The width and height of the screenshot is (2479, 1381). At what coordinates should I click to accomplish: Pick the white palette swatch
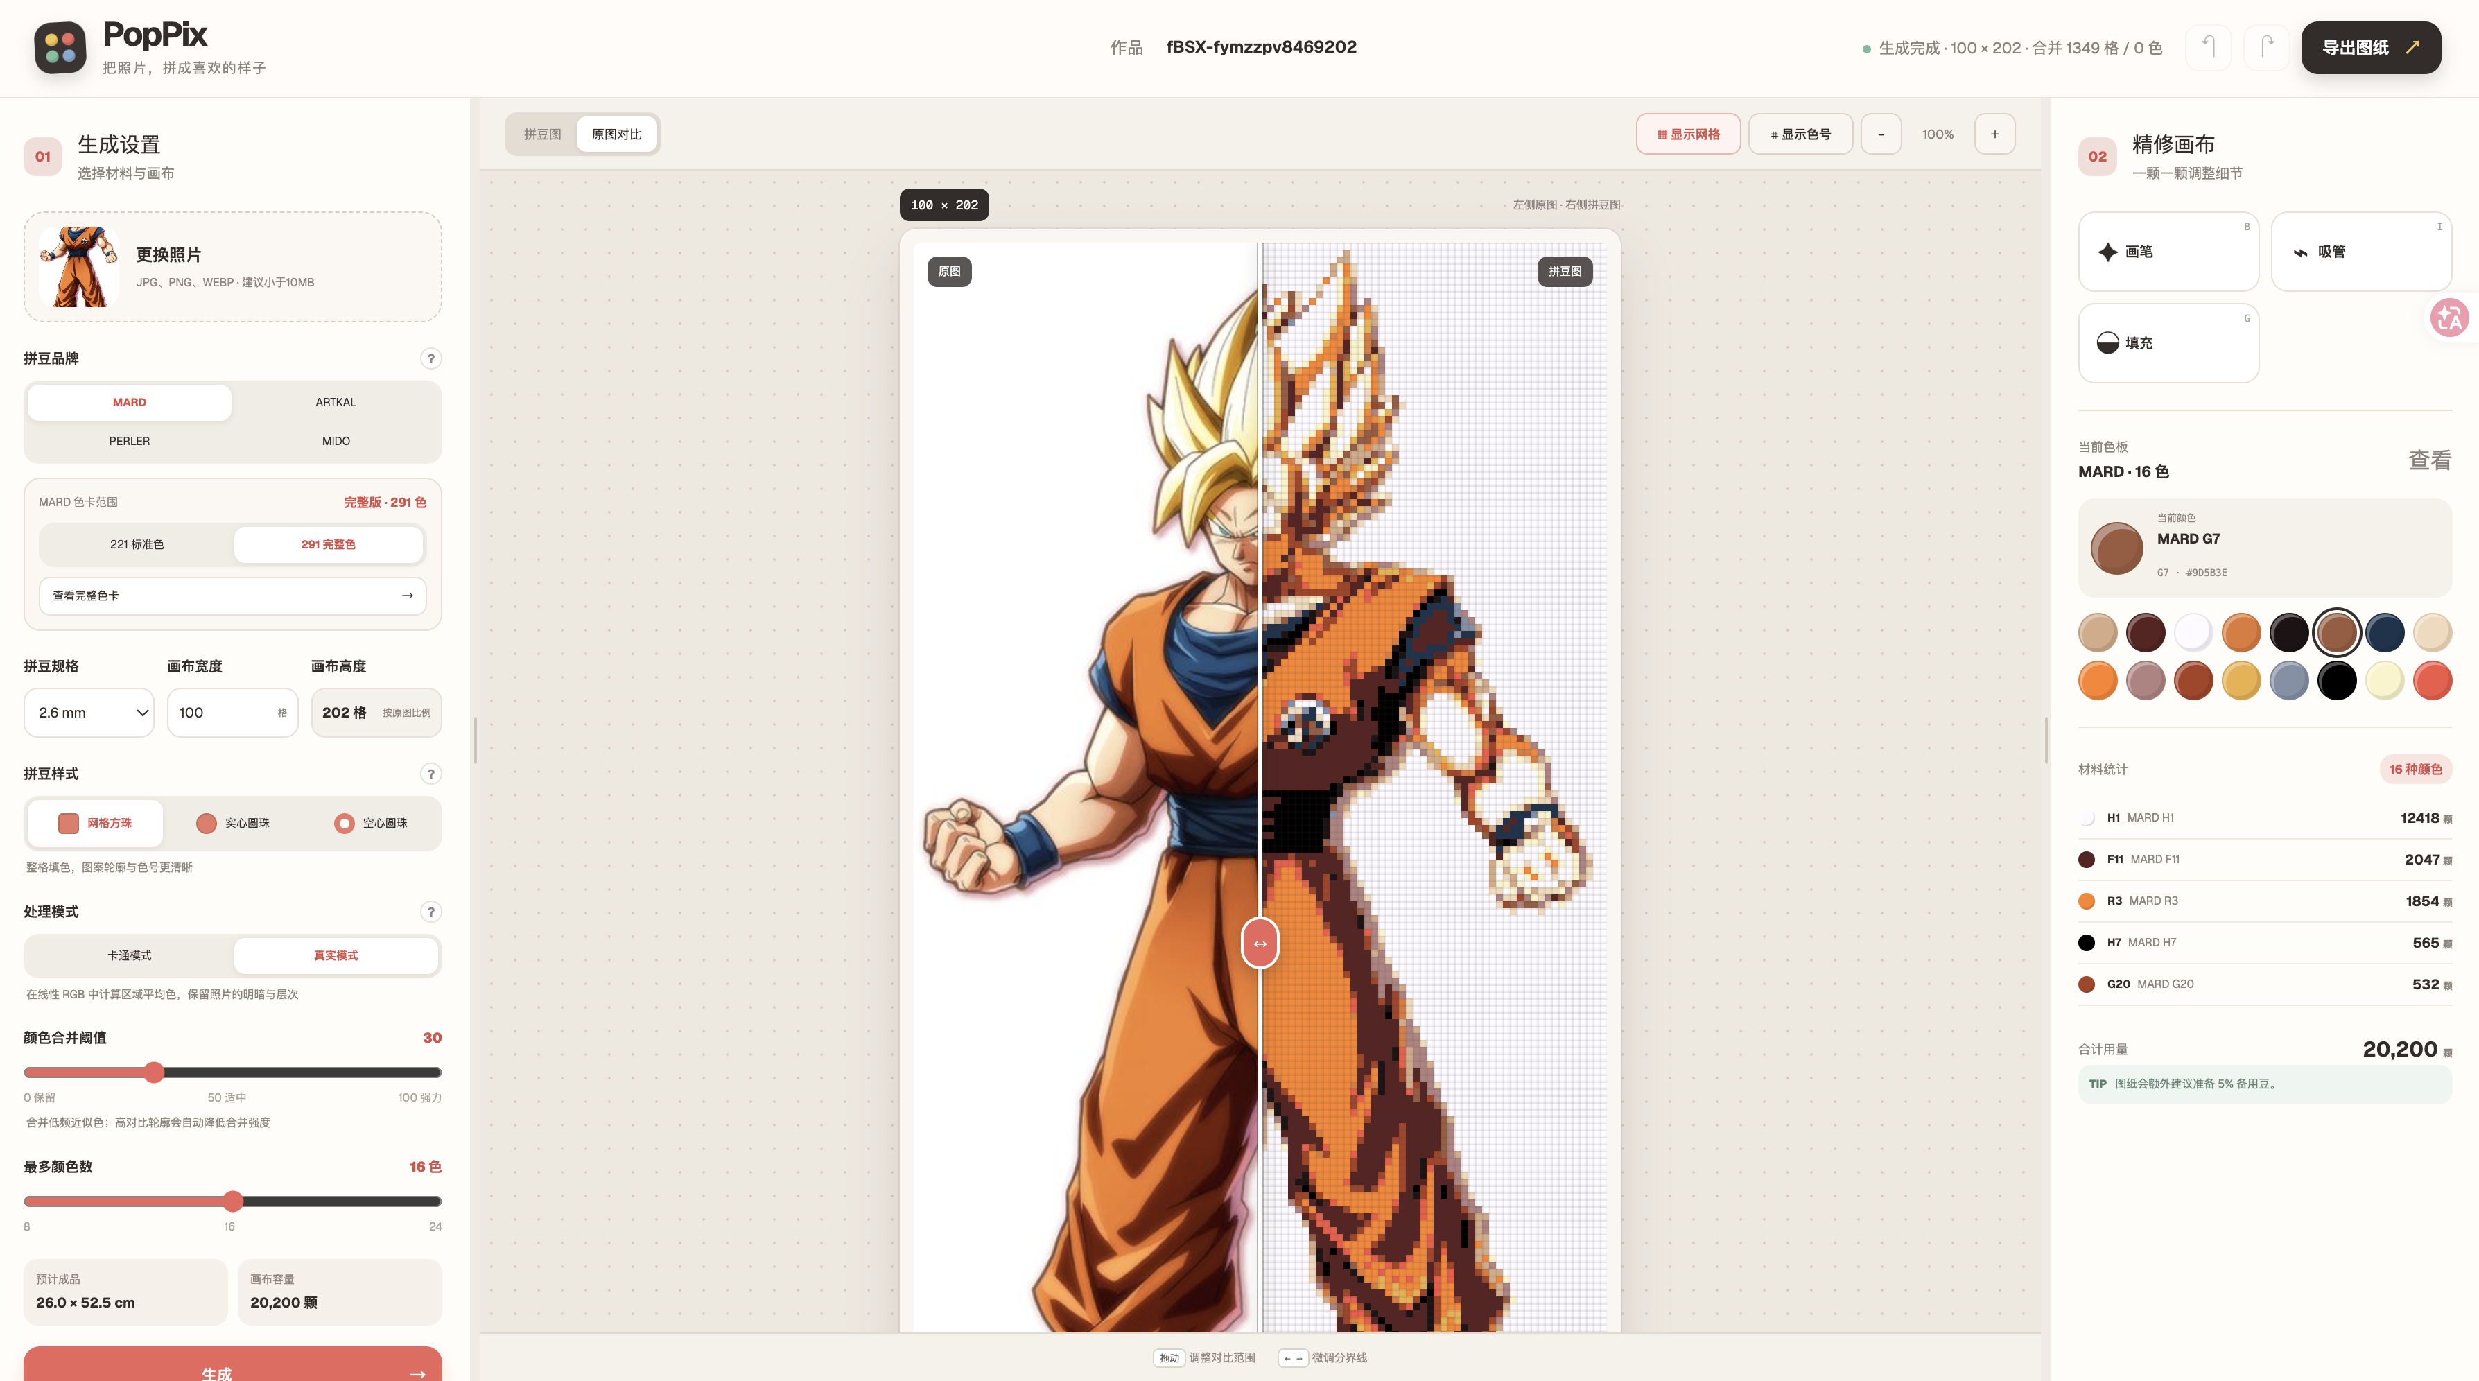[x=2193, y=632]
